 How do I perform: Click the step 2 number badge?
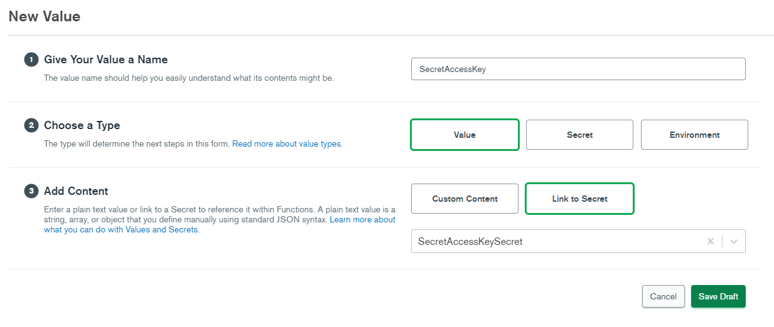coord(31,125)
